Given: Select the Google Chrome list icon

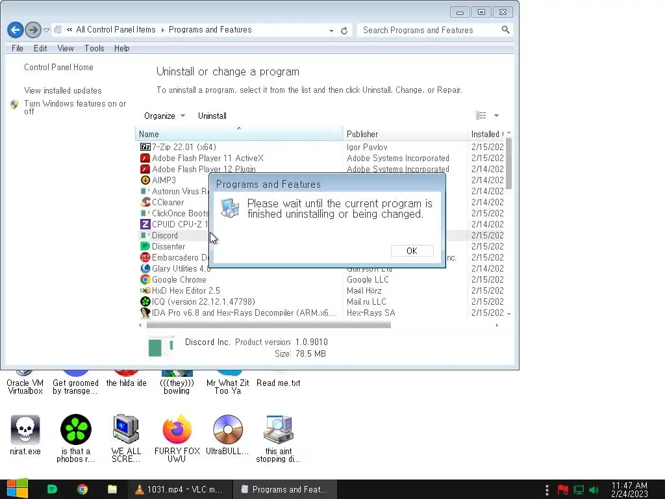Looking at the screenshot, I should [145, 279].
